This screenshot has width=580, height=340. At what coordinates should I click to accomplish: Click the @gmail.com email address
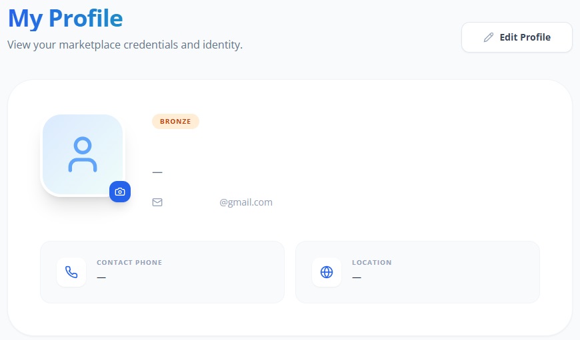click(x=246, y=202)
